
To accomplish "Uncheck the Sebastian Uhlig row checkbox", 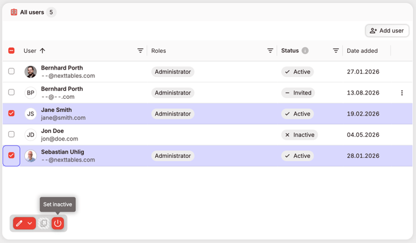I will (x=11, y=155).
